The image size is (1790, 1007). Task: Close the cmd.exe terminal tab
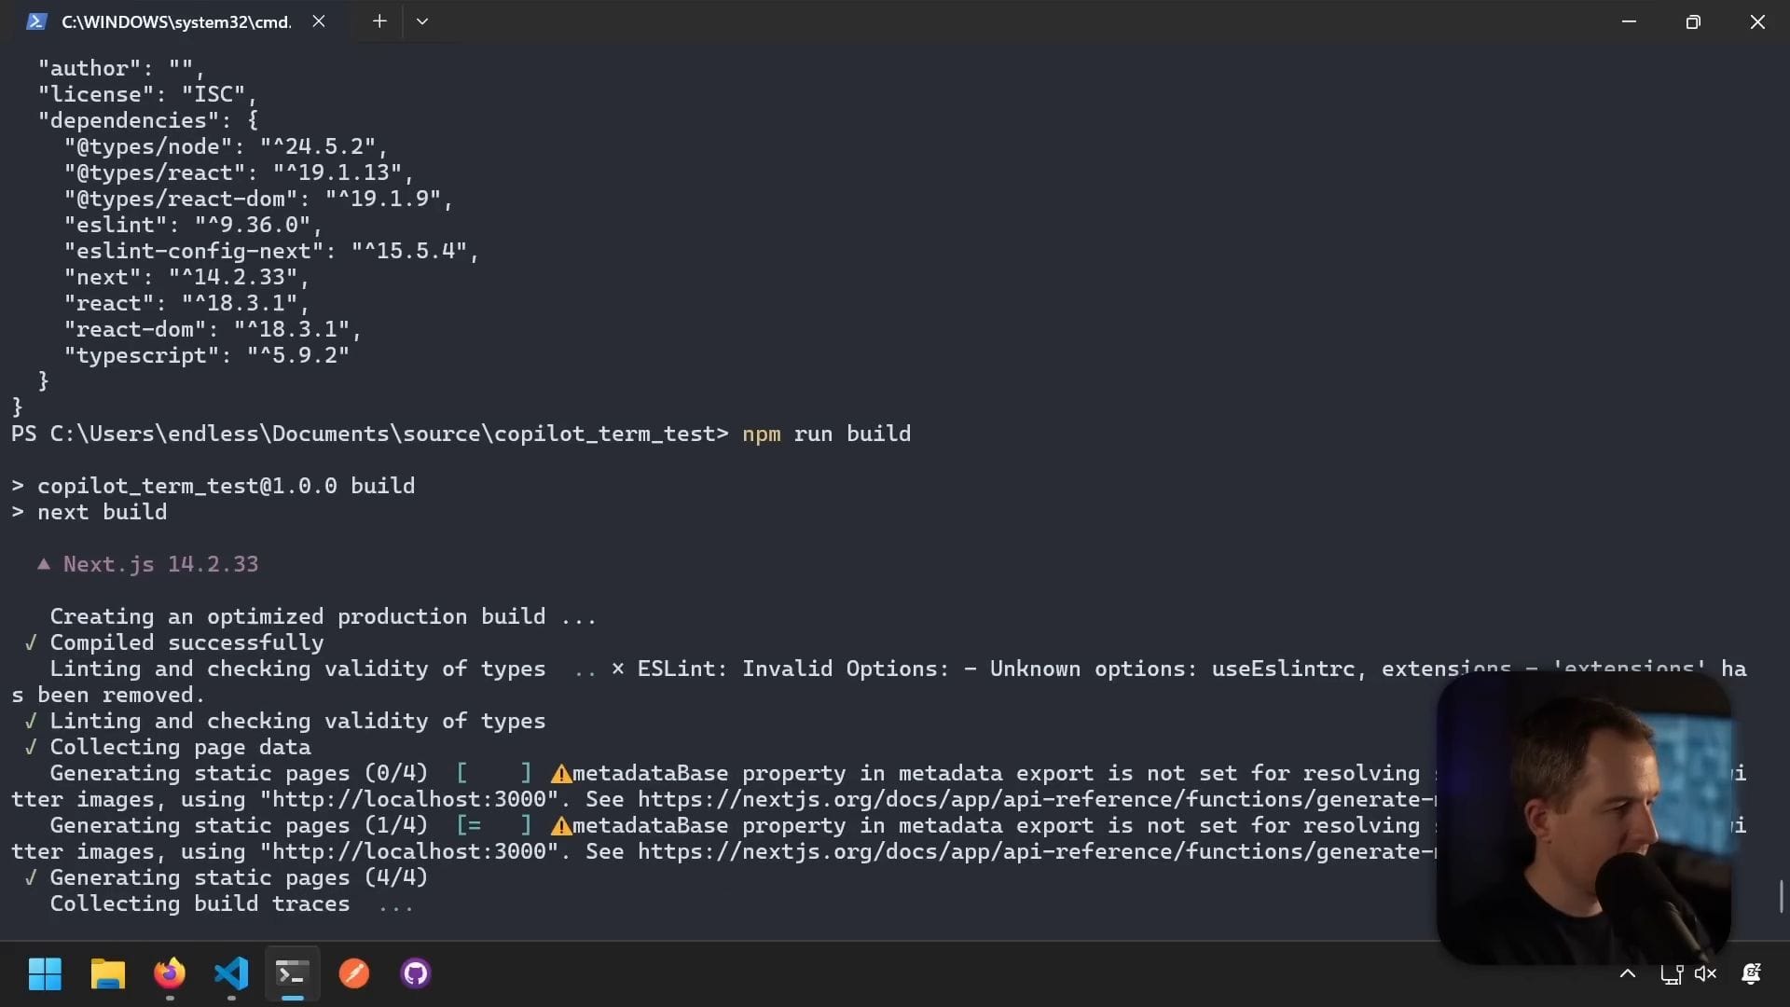click(x=319, y=21)
